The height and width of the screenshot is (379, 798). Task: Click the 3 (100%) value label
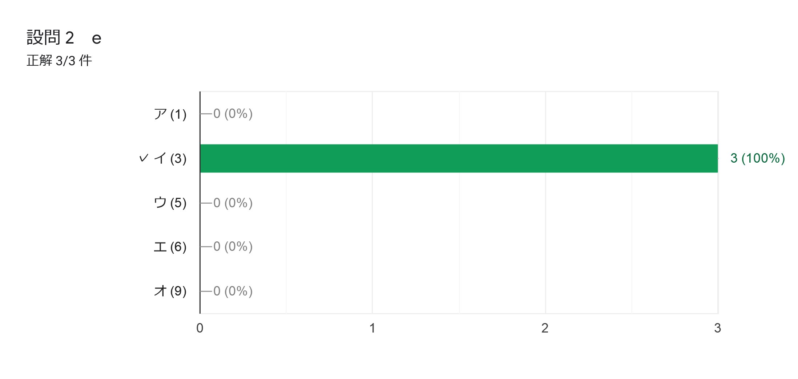pos(758,158)
